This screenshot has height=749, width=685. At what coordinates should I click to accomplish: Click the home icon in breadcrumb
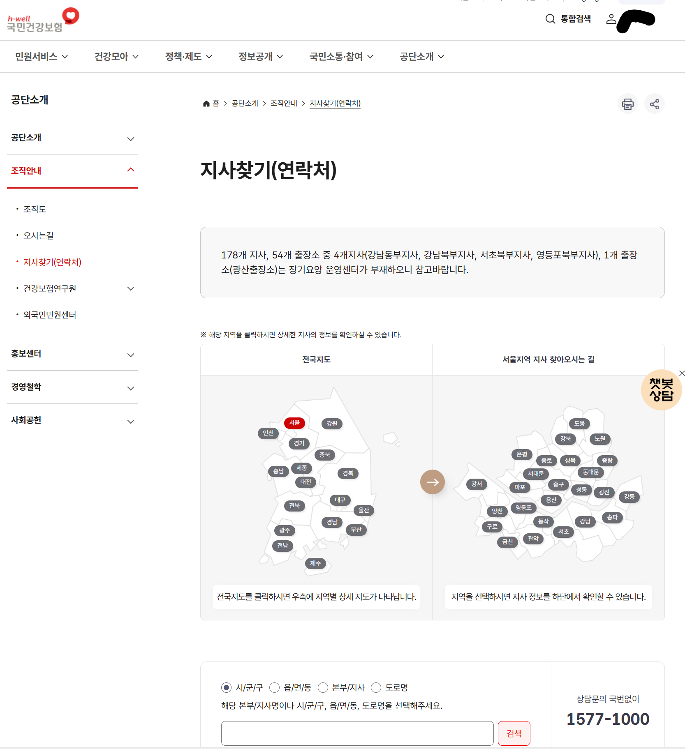pyautogui.click(x=206, y=103)
